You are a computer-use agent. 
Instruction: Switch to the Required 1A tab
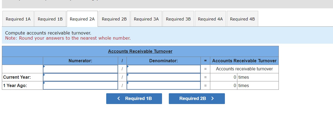[x=18, y=19]
